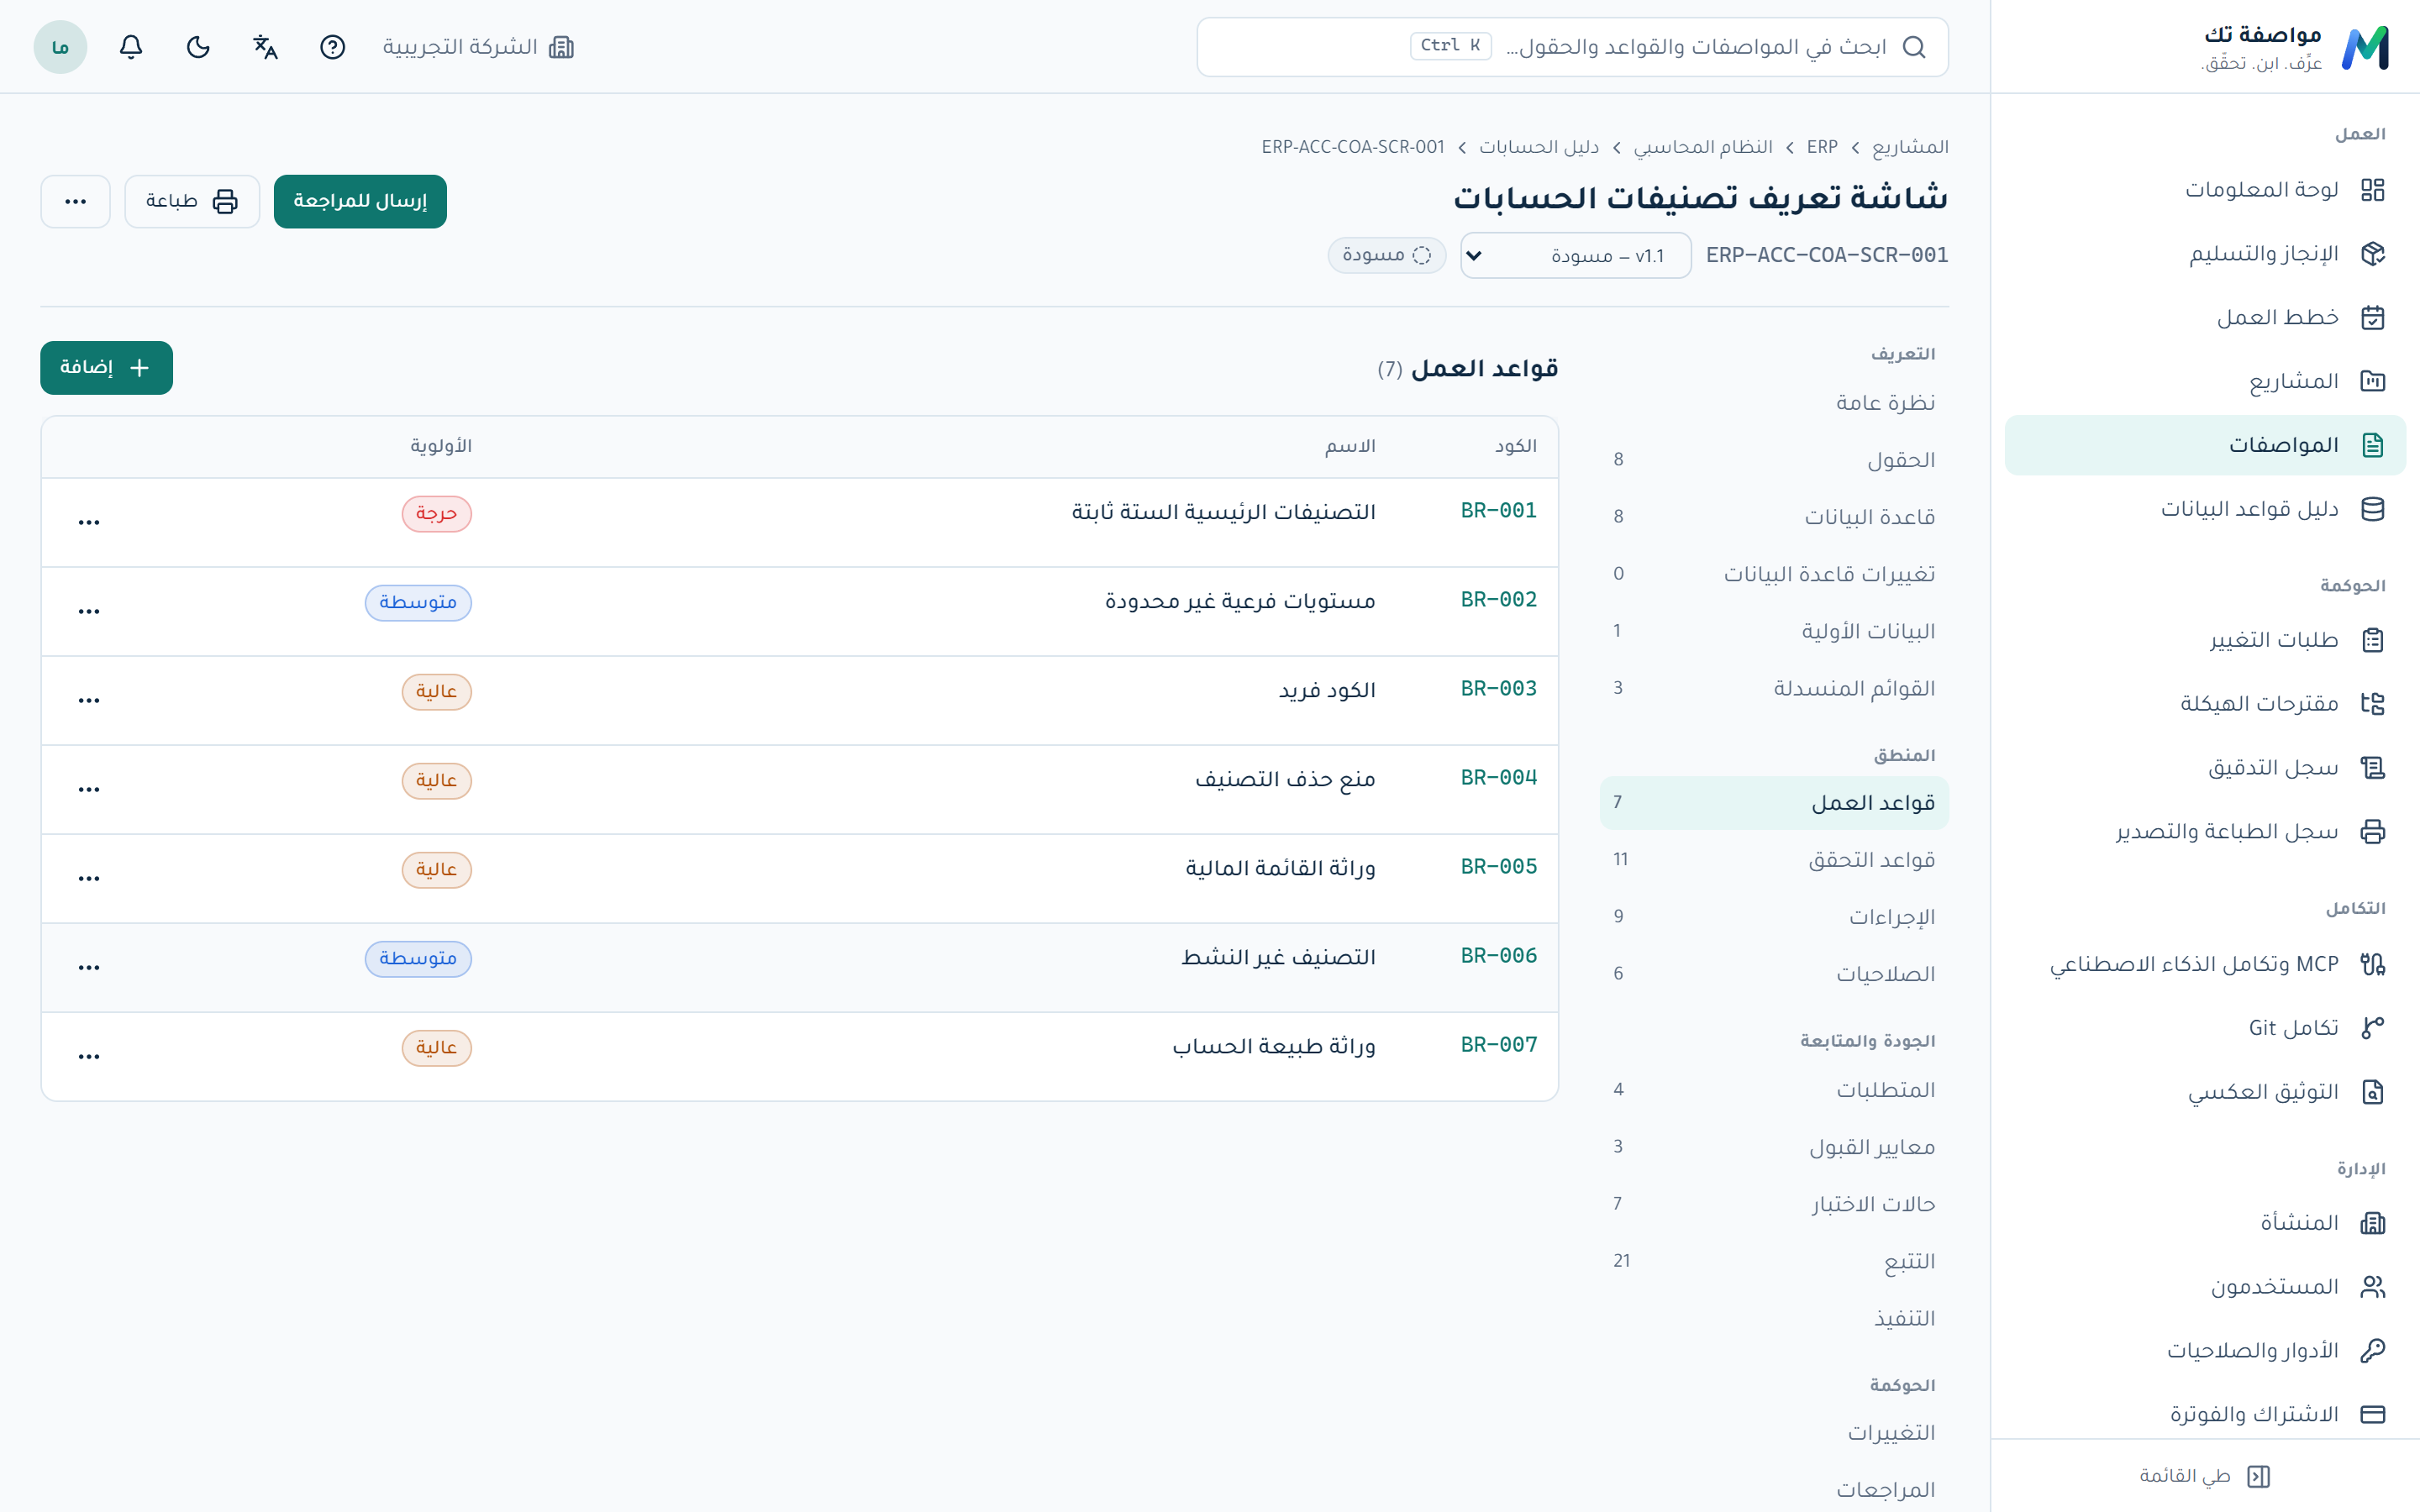
Task: Open row actions for BR-001
Action: [x=89, y=522]
